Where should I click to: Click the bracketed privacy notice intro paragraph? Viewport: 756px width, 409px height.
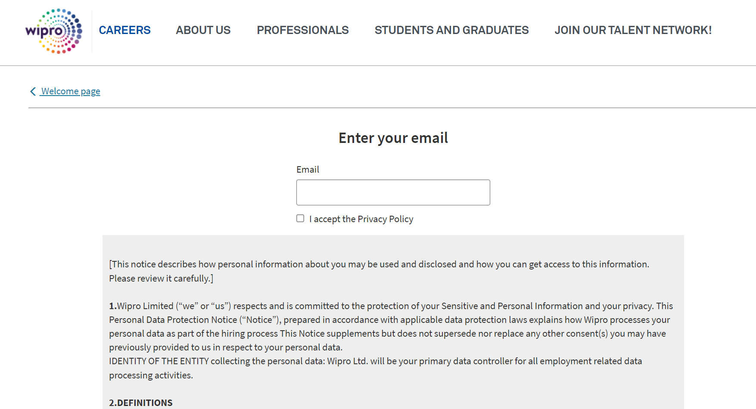point(379,264)
